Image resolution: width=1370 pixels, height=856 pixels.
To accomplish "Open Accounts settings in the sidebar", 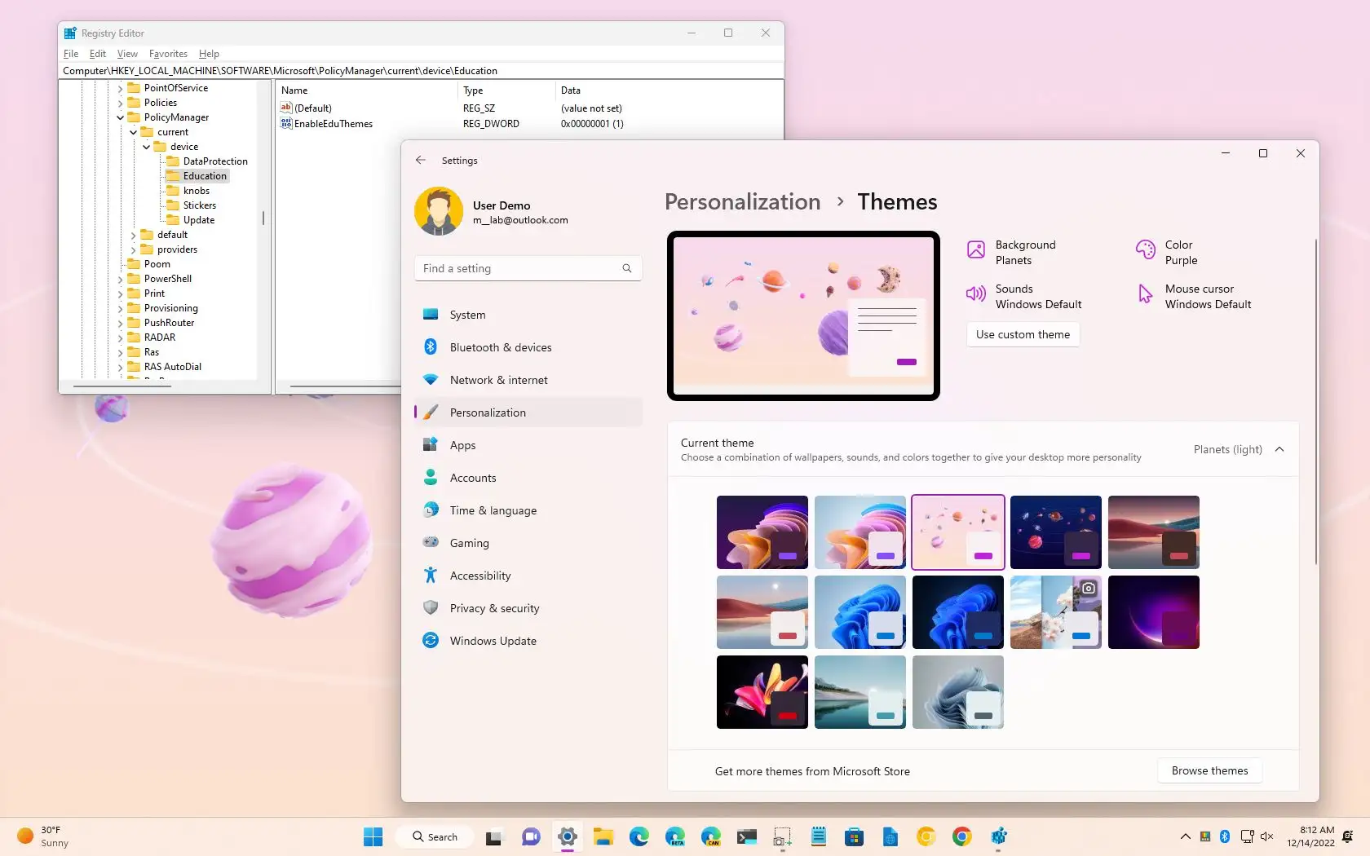I will point(473,477).
